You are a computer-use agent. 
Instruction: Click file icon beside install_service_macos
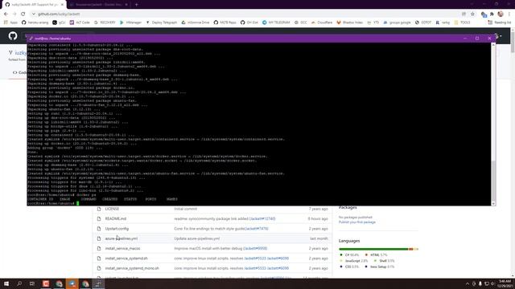(x=99, y=248)
